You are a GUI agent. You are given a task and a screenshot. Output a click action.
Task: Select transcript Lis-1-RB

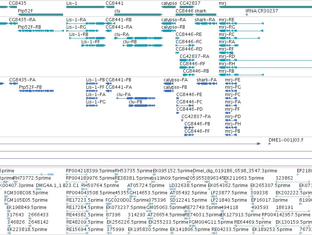tap(87, 38)
